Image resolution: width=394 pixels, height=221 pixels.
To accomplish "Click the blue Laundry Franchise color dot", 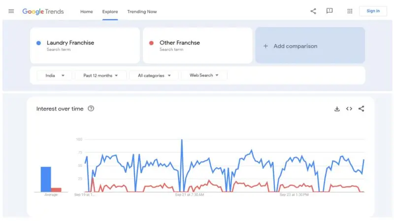I will pyautogui.click(x=39, y=43).
